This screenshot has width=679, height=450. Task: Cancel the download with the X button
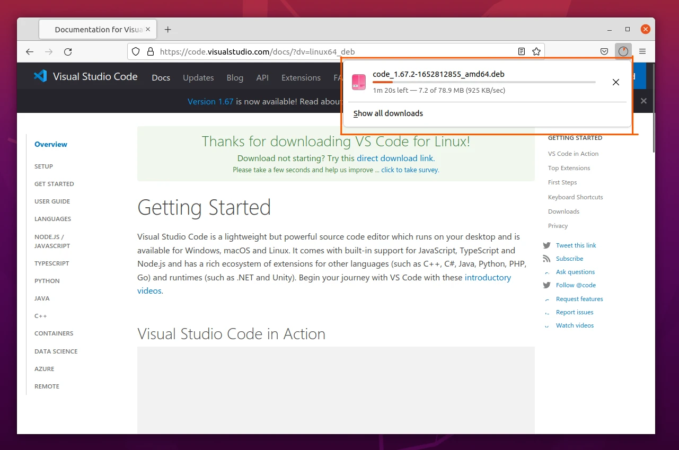[615, 82]
